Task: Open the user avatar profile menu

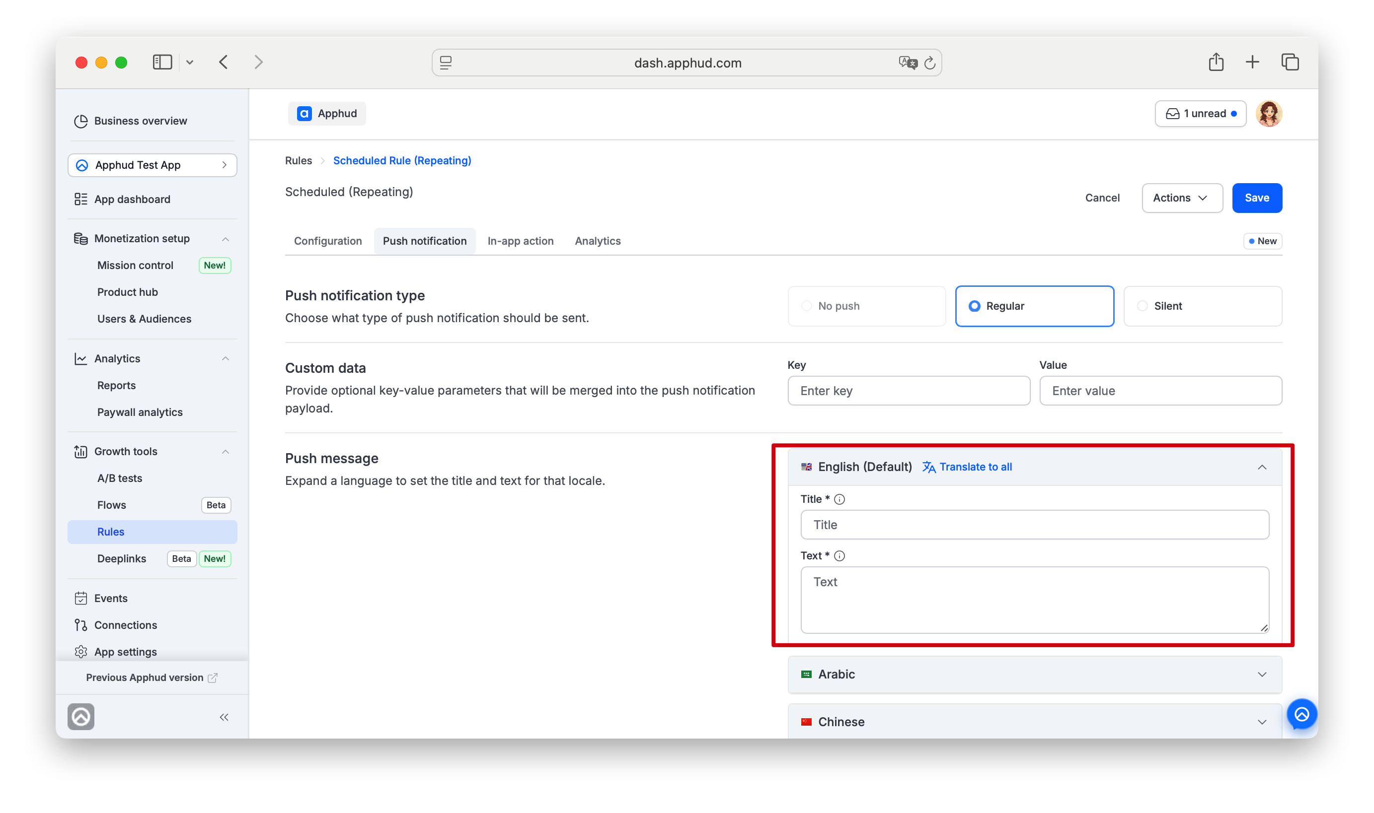Action: [x=1269, y=114]
